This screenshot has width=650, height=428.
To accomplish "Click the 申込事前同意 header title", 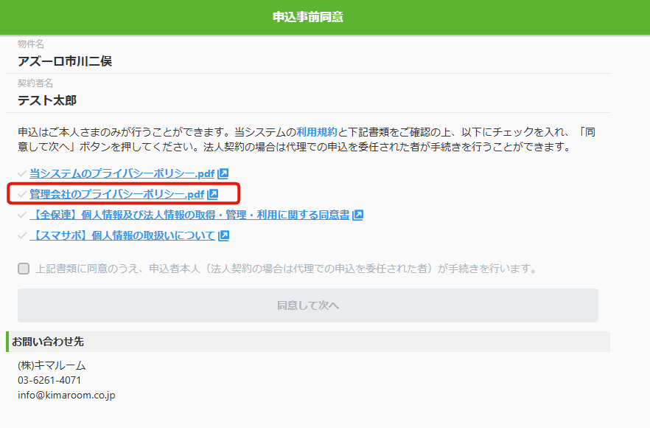I will point(308,17).
